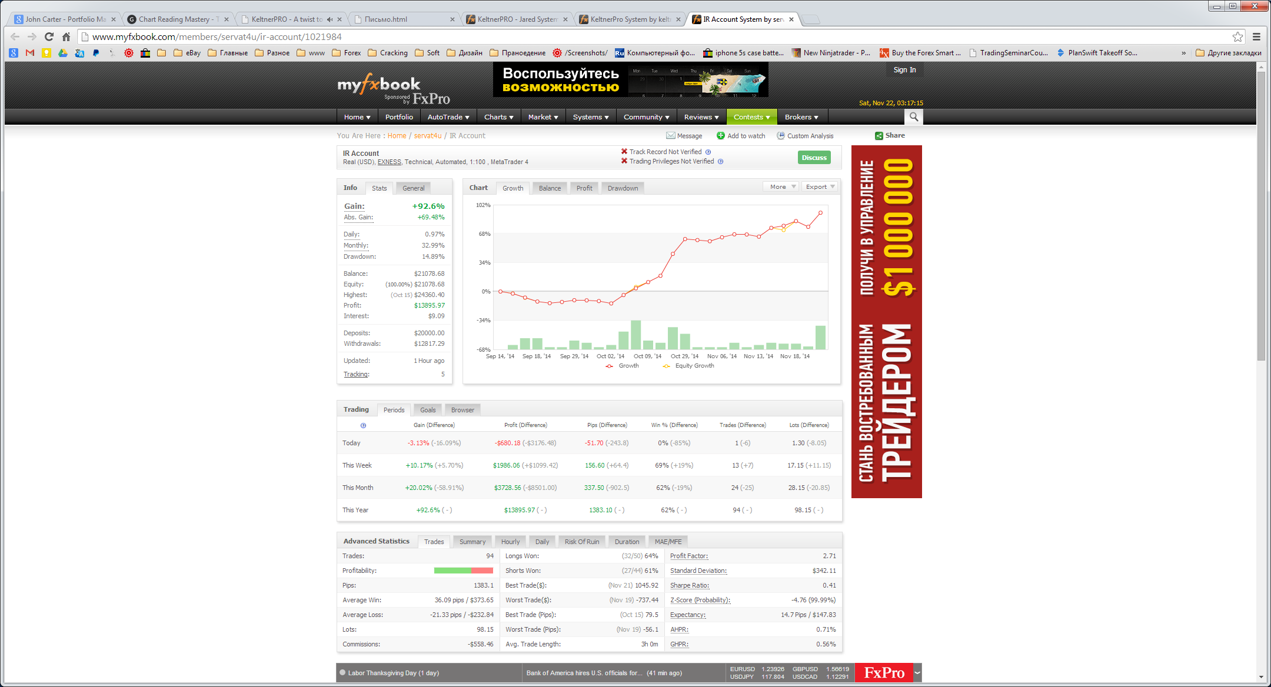
Task: Click the Chrome menu hamburger icon
Action: (x=1256, y=36)
